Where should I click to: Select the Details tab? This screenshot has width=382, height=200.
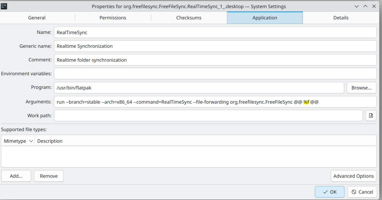(x=341, y=18)
